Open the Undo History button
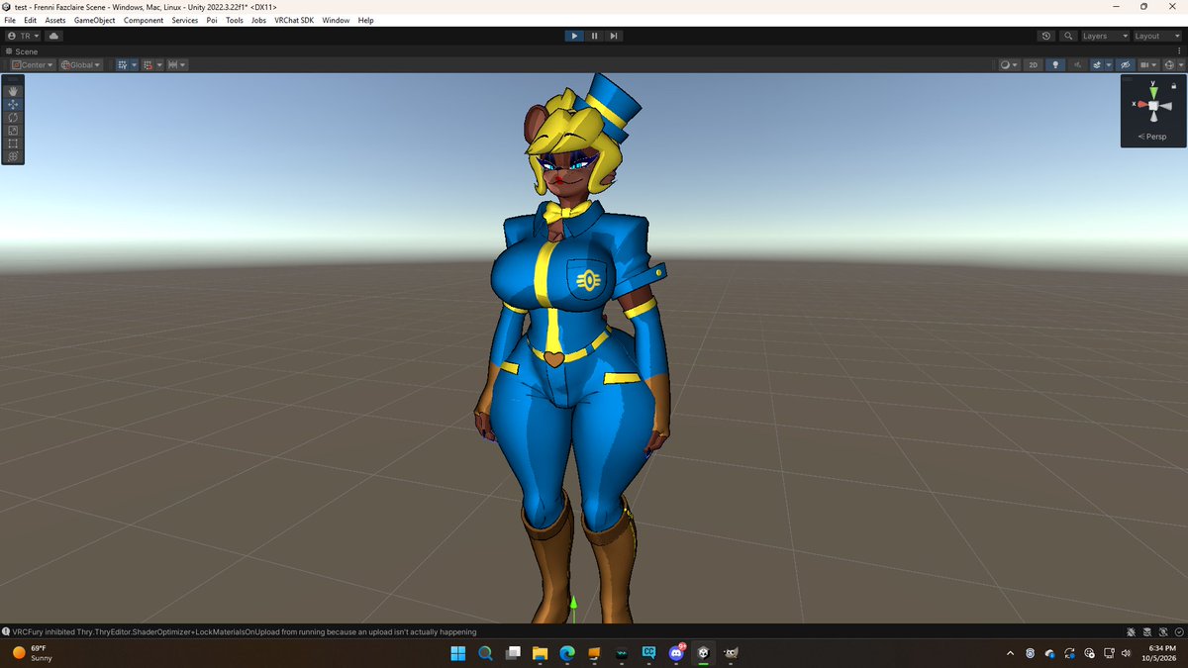The image size is (1188, 668). point(1046,36)
